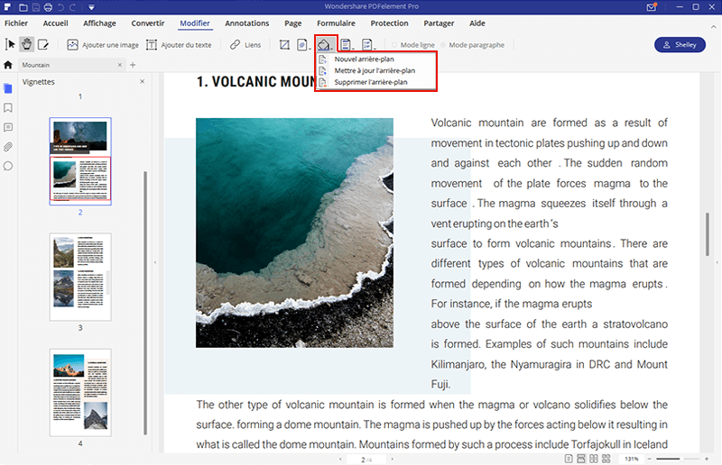The image size is (722, 465).
Task: Close the Vignettes panel
Action: click(143, 81)
